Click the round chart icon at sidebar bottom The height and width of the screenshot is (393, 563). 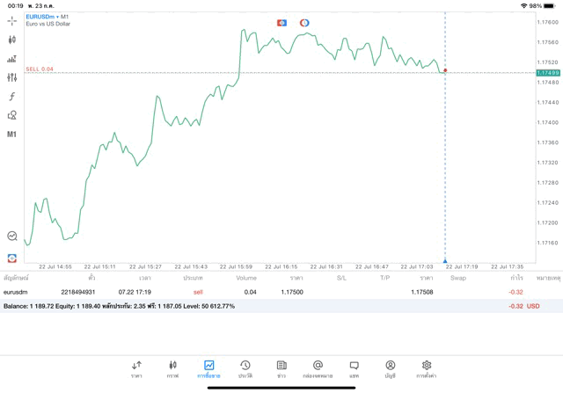tap(11, 236)
